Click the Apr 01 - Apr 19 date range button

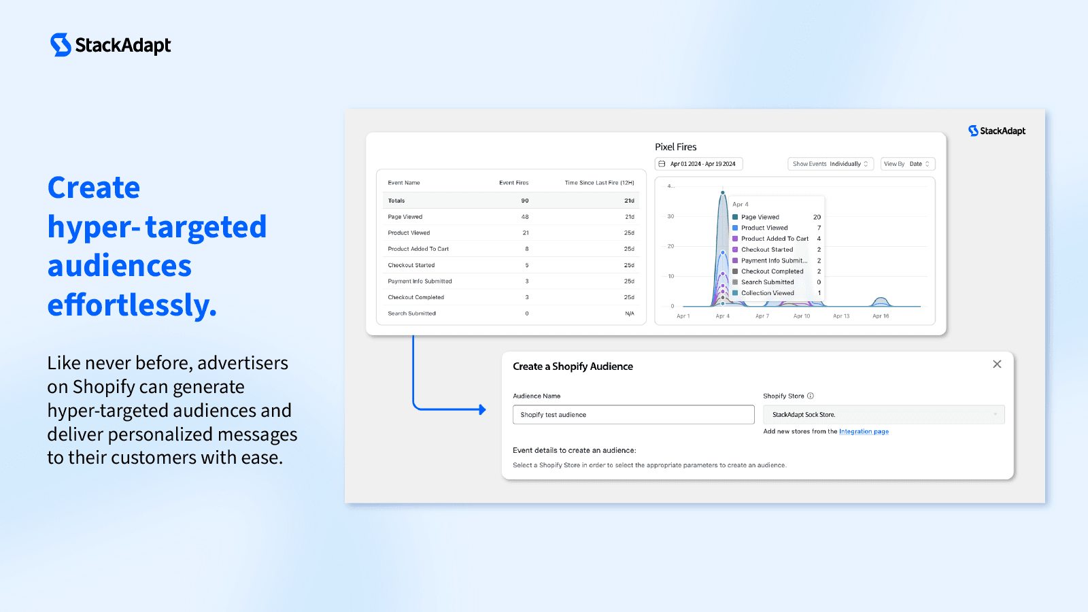point(702,164)
